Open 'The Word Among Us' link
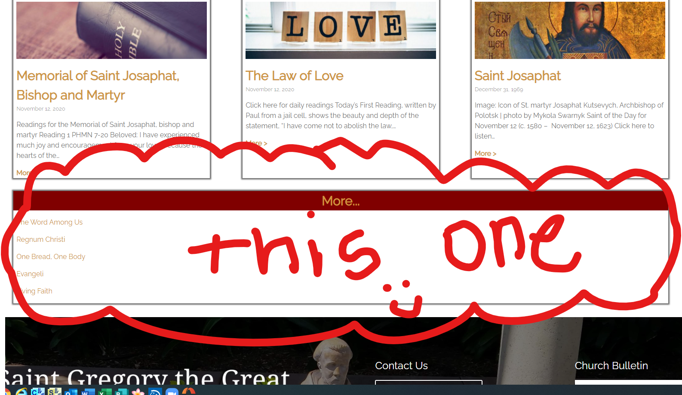Screen dimensions: 682x395 [52, 222]
